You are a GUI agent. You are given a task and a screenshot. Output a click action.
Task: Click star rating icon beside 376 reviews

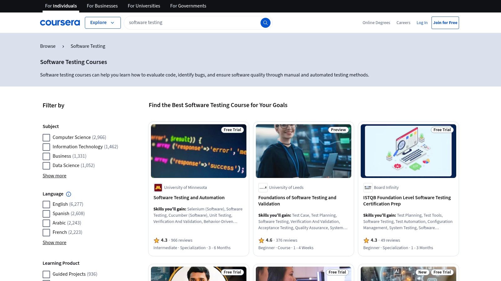pyautogui.click(x=261, y=240)
